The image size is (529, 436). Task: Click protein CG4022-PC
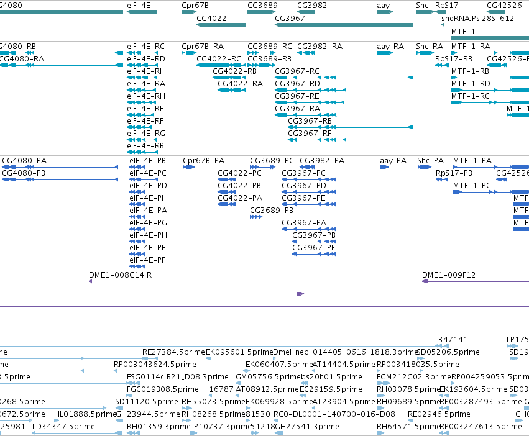227,179
